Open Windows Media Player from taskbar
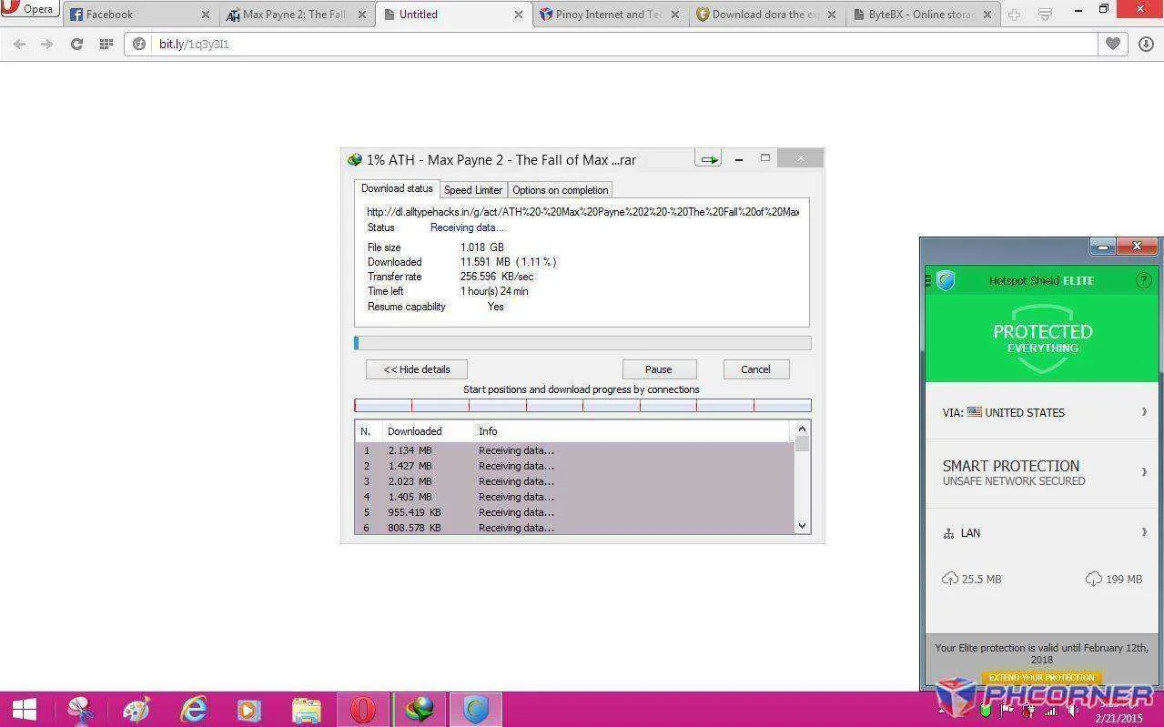1164x727 pixels. click(x=249, y=709)
